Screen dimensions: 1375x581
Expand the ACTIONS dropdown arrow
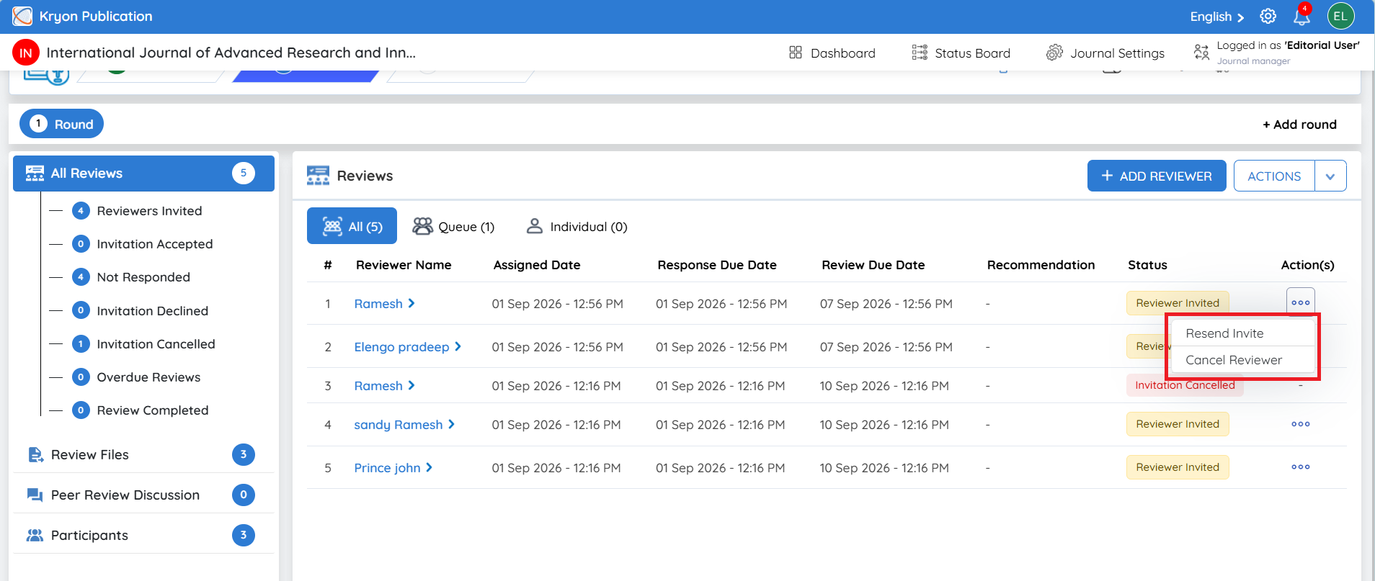click(1330, 176)
